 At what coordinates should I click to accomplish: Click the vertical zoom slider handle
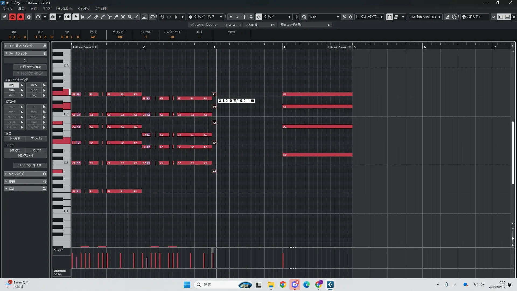point(513,238)
